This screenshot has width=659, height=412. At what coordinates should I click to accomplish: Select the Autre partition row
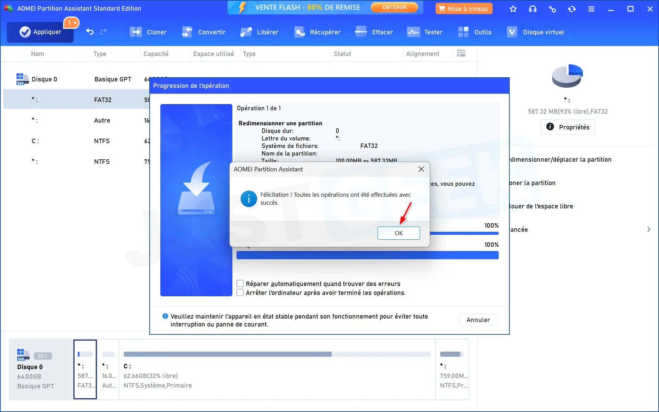77,120
